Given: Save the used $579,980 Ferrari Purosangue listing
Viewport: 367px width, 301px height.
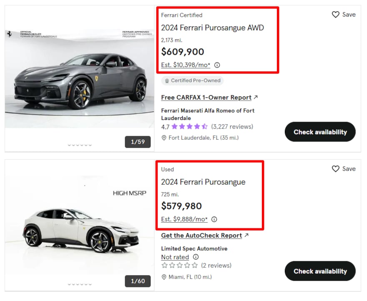Looking at the screenshot, I should [x=344, y=169].
